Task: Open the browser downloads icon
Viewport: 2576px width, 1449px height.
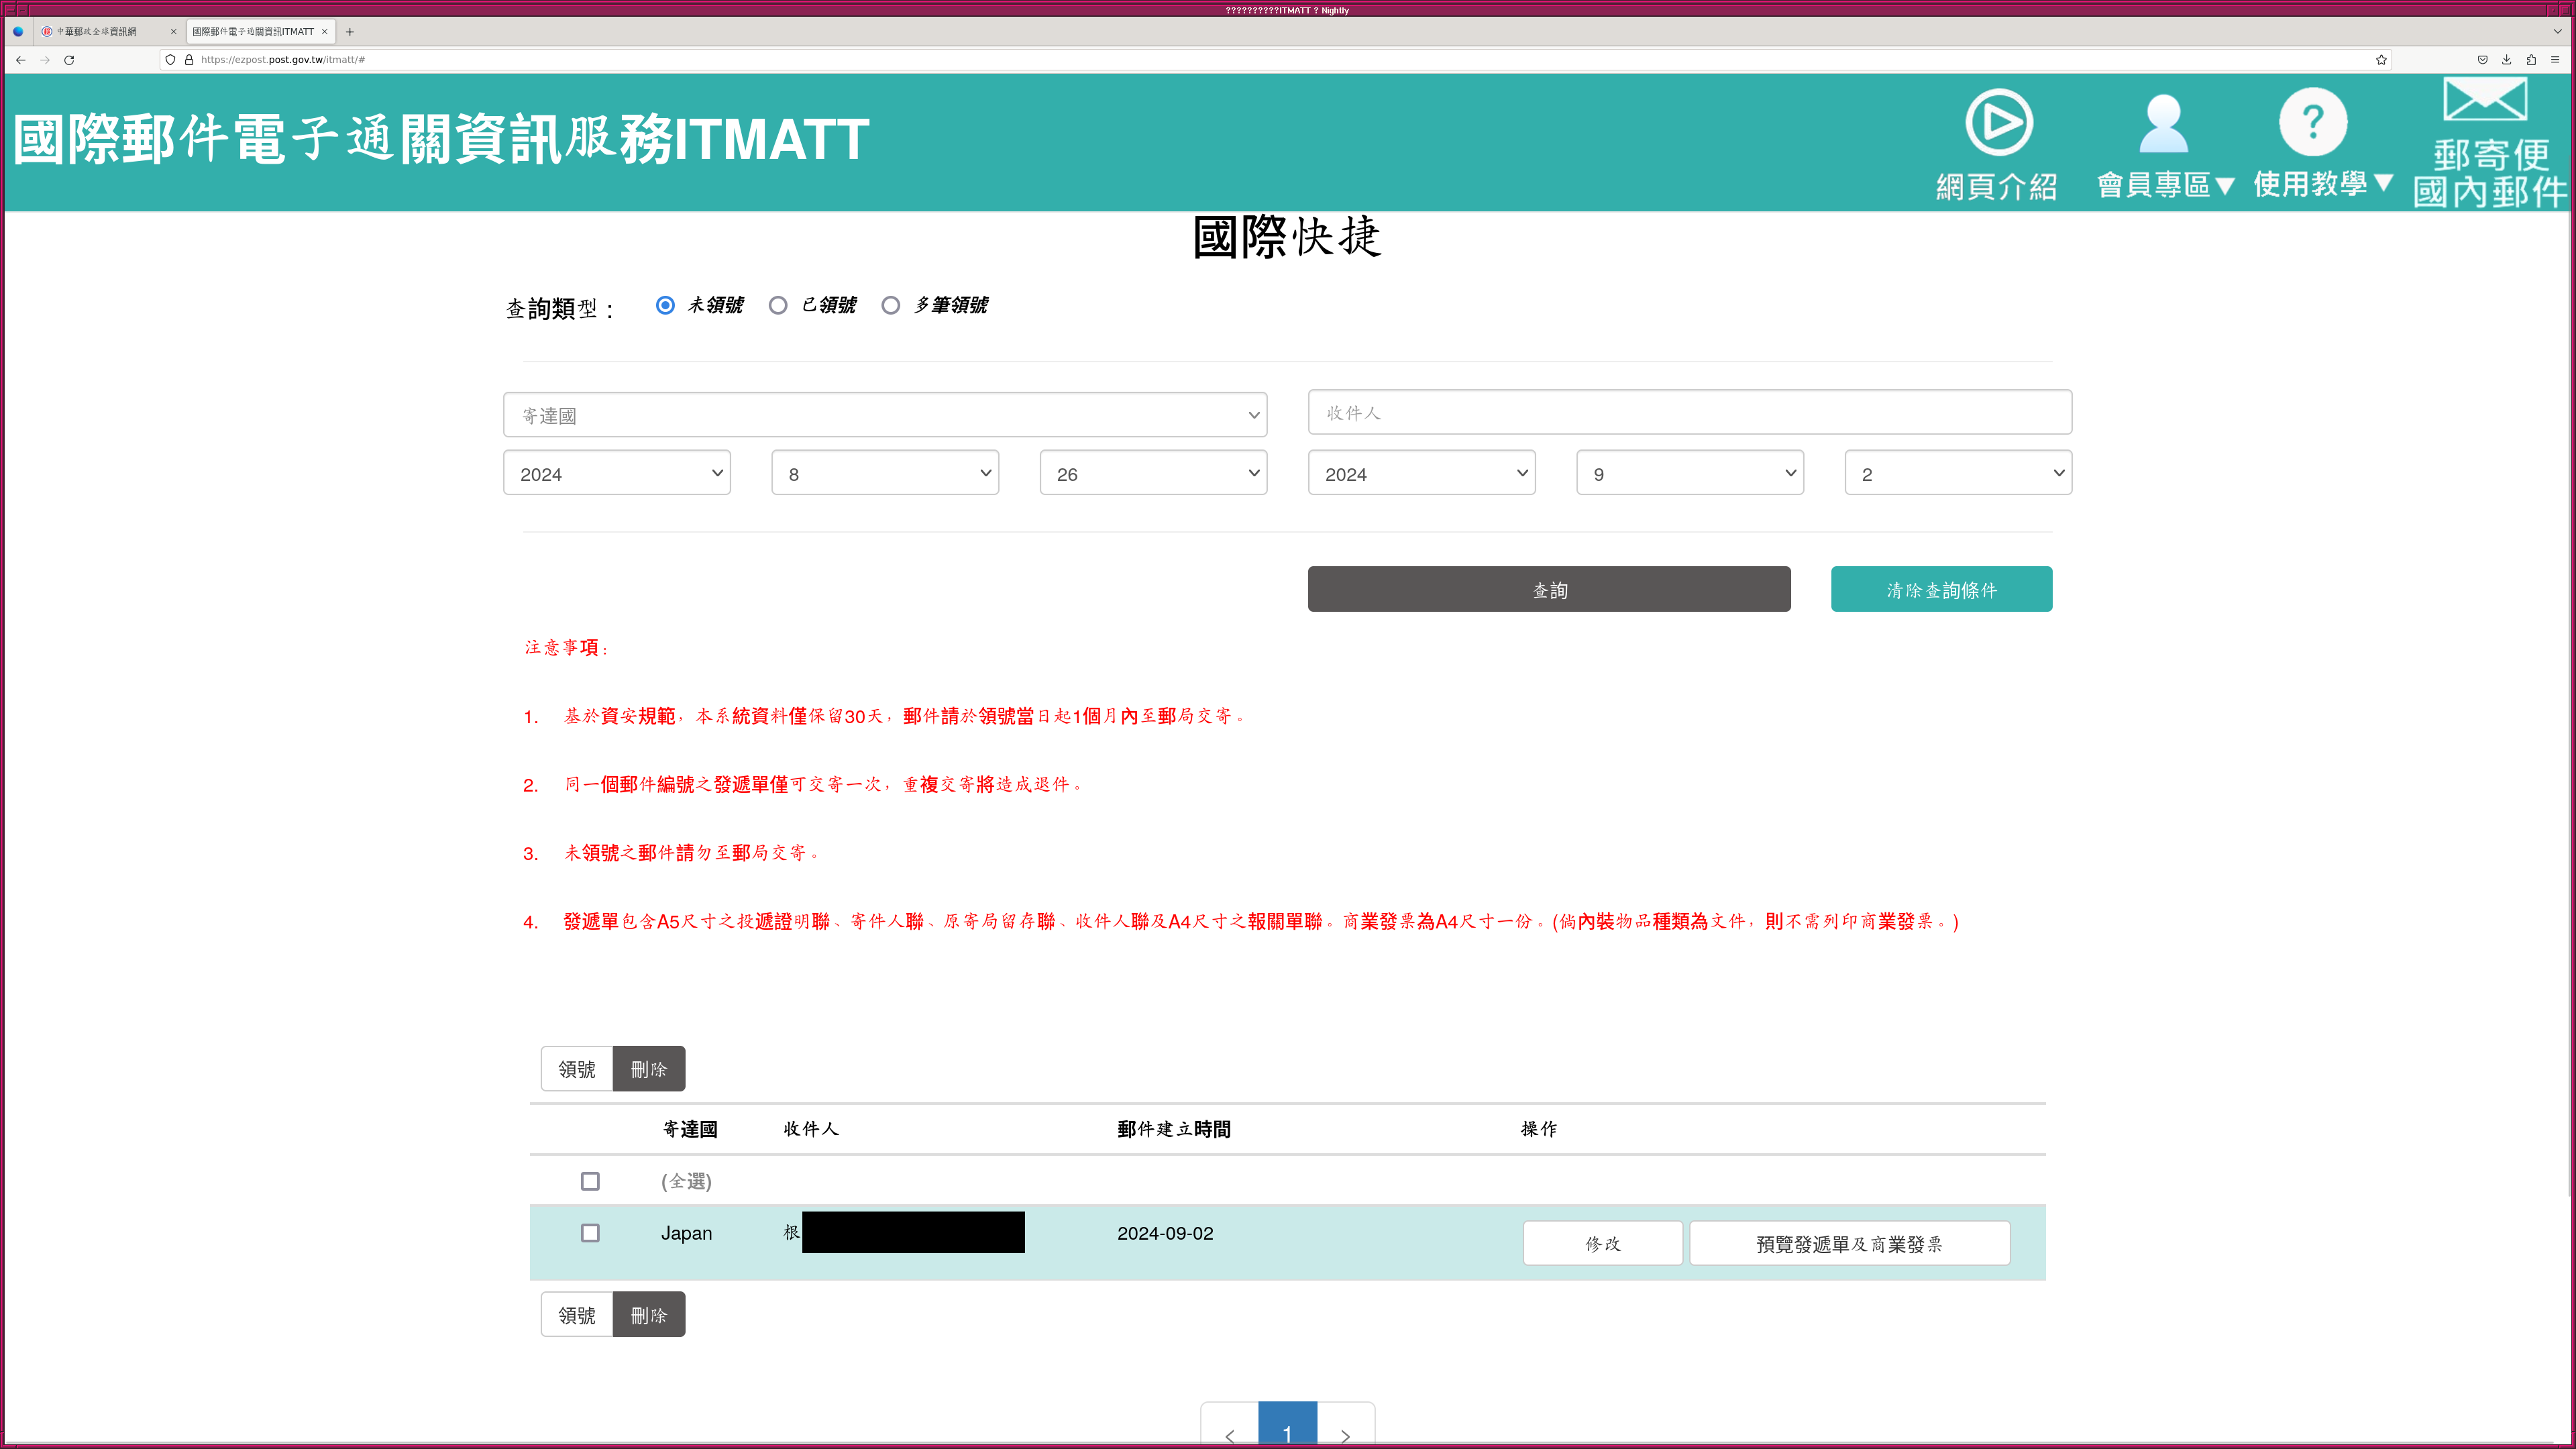Action: [2506, 60]
